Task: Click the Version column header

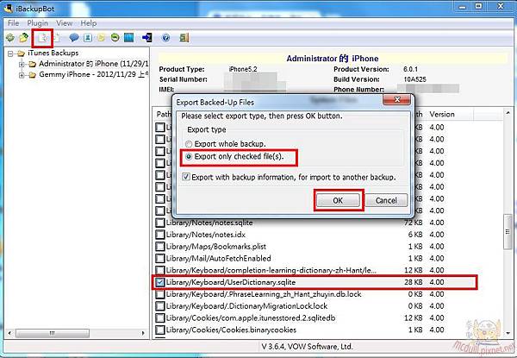Action: 450,115
